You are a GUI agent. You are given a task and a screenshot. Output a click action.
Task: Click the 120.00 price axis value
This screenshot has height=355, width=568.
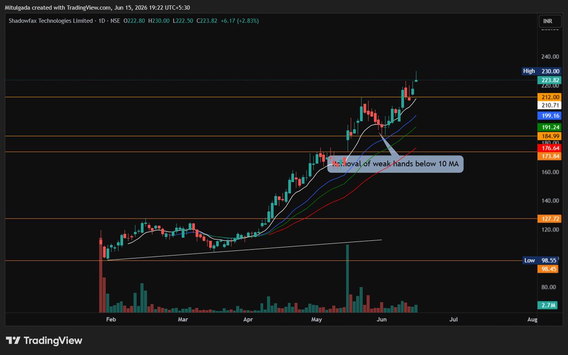click(x=550, y=230)
